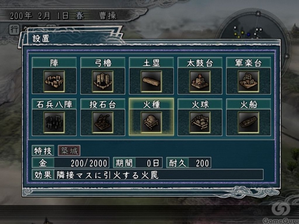
Task: Click the 期間 0日 duration field
Action: [138, 163]
